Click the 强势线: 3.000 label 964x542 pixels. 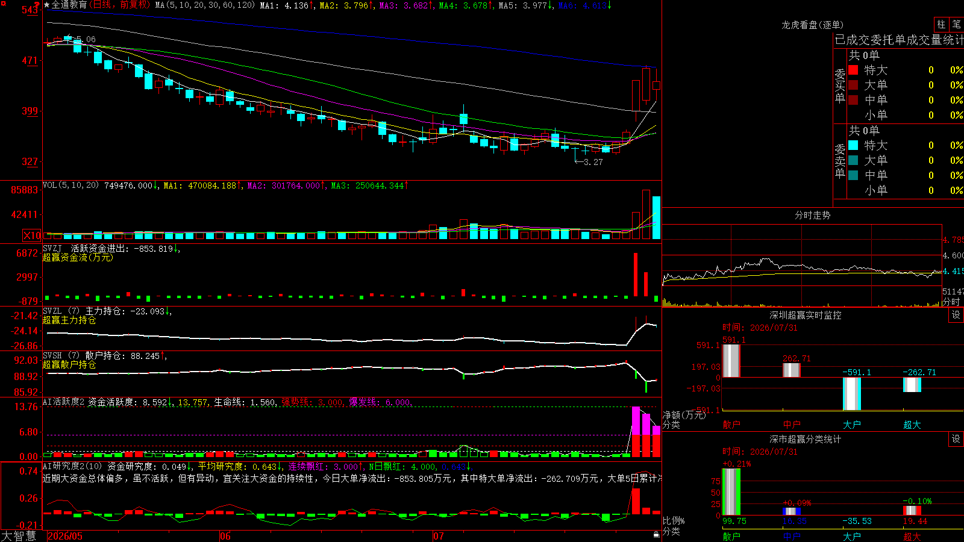[313, 402]
